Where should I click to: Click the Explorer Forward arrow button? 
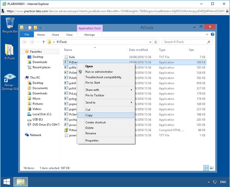[32, 42]
